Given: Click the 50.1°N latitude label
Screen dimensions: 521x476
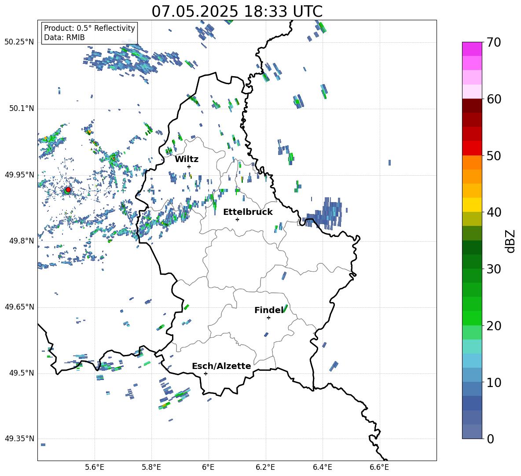Looking at the screenshot, I should click(21, 108).
